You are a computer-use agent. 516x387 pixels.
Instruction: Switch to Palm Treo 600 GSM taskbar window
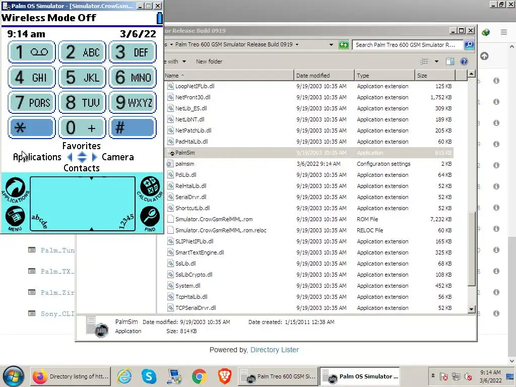click(278, 376)
